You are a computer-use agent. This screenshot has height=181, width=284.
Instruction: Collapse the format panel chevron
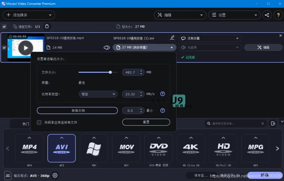point(282,121)
